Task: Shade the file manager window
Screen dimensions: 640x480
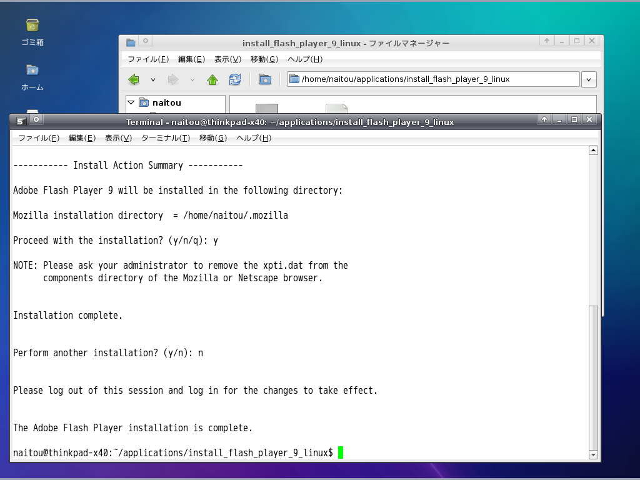Action: pos(547,41)
